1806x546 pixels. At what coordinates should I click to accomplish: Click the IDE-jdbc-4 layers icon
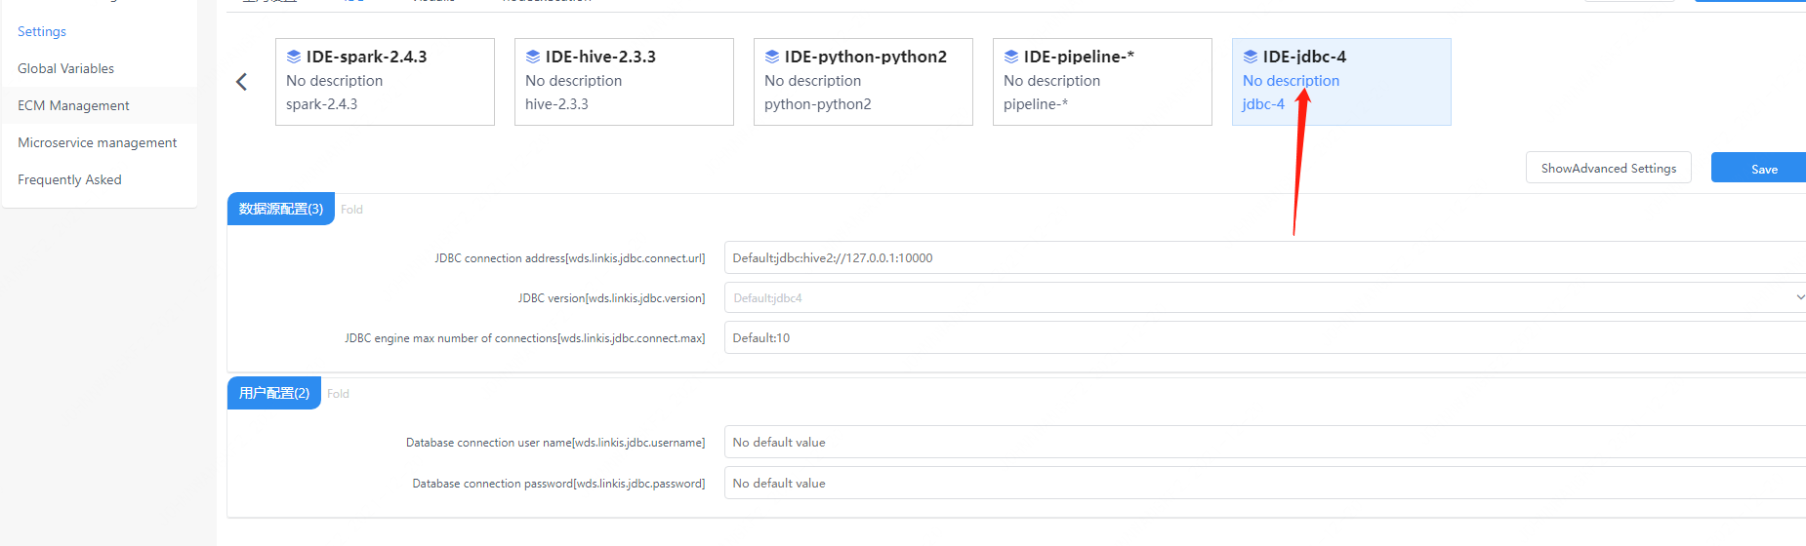(x=1251, y=57)
